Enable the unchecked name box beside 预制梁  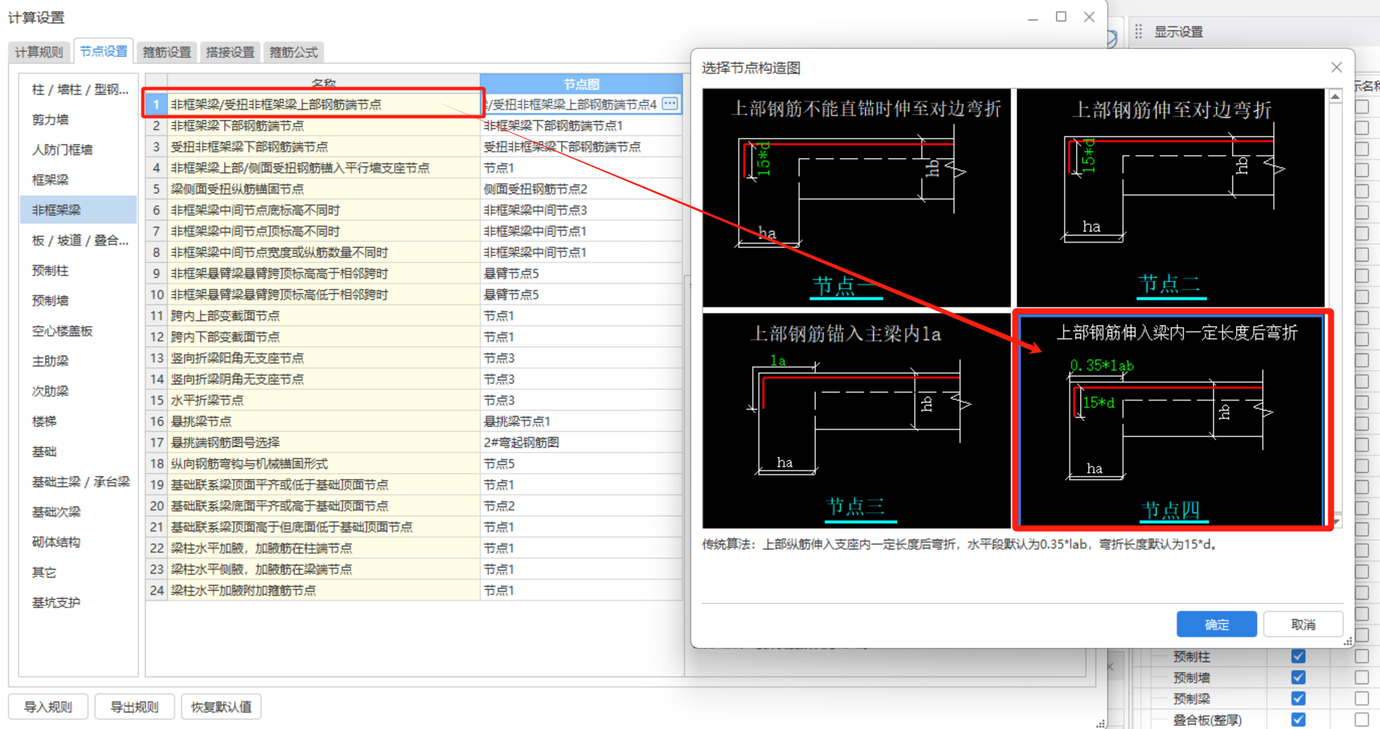(1361, 699)
